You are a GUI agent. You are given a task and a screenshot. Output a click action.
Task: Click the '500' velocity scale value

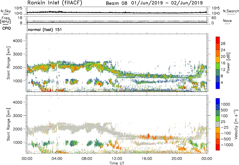pos(224,110)
